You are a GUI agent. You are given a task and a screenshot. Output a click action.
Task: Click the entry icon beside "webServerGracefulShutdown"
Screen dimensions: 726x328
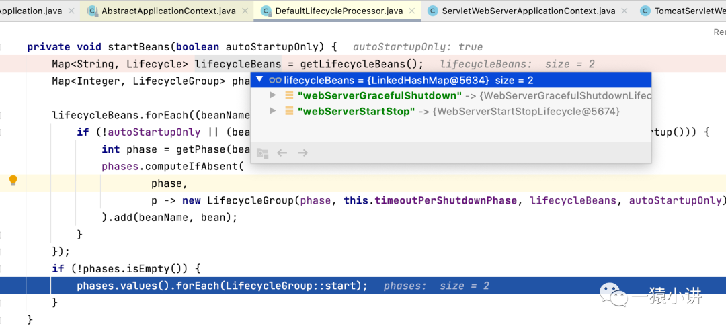pos(289,95)
